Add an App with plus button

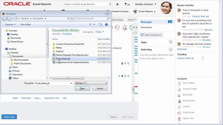click(171, 42)
